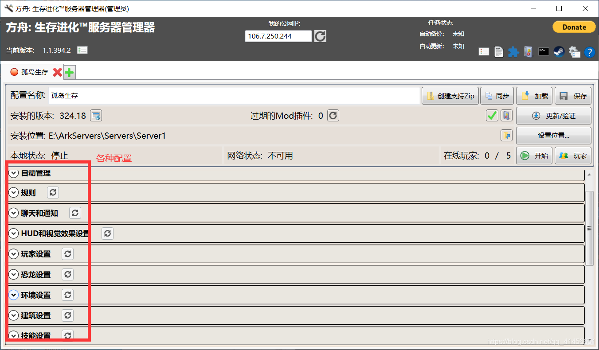Open the document log icon in header
The width and height of the screenshot is (599, 350).
click(x=499, y=52)
